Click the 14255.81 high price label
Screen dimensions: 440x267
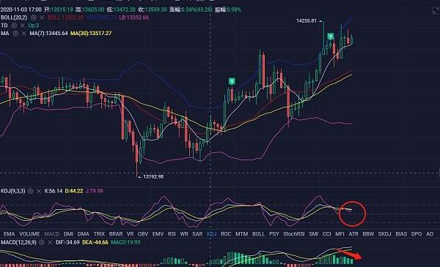pos(306,21)
